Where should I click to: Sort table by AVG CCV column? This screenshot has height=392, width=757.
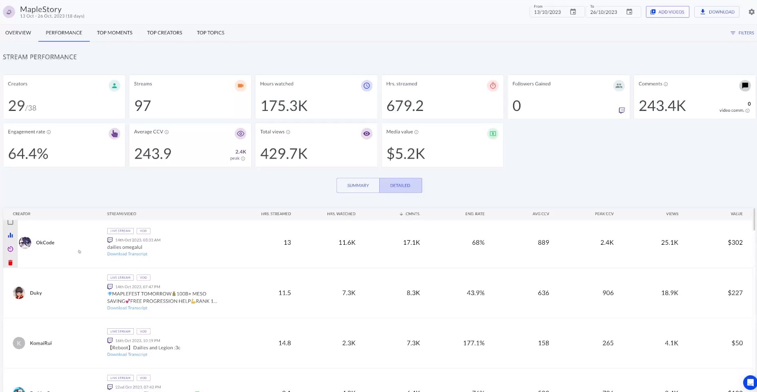pos(541,214)
